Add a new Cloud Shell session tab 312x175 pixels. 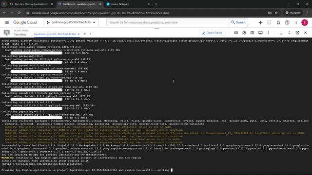coord(85,34)
